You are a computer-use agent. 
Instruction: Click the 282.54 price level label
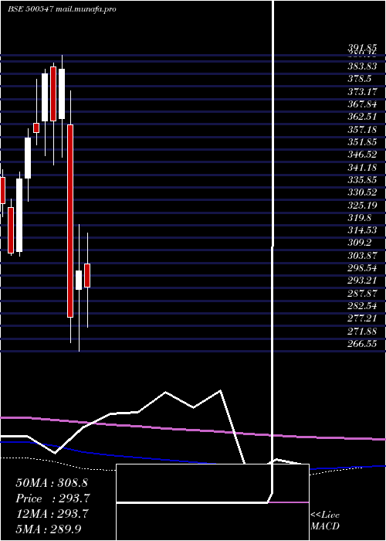pos(362,306)
